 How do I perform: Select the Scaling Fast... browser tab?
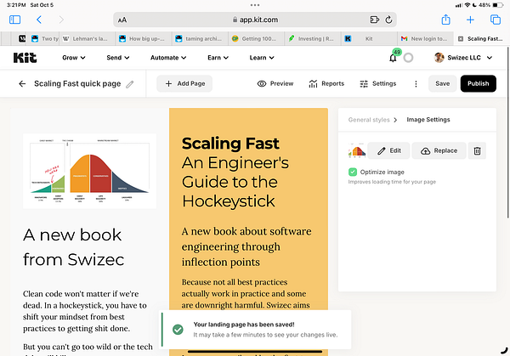click(482, 39)
